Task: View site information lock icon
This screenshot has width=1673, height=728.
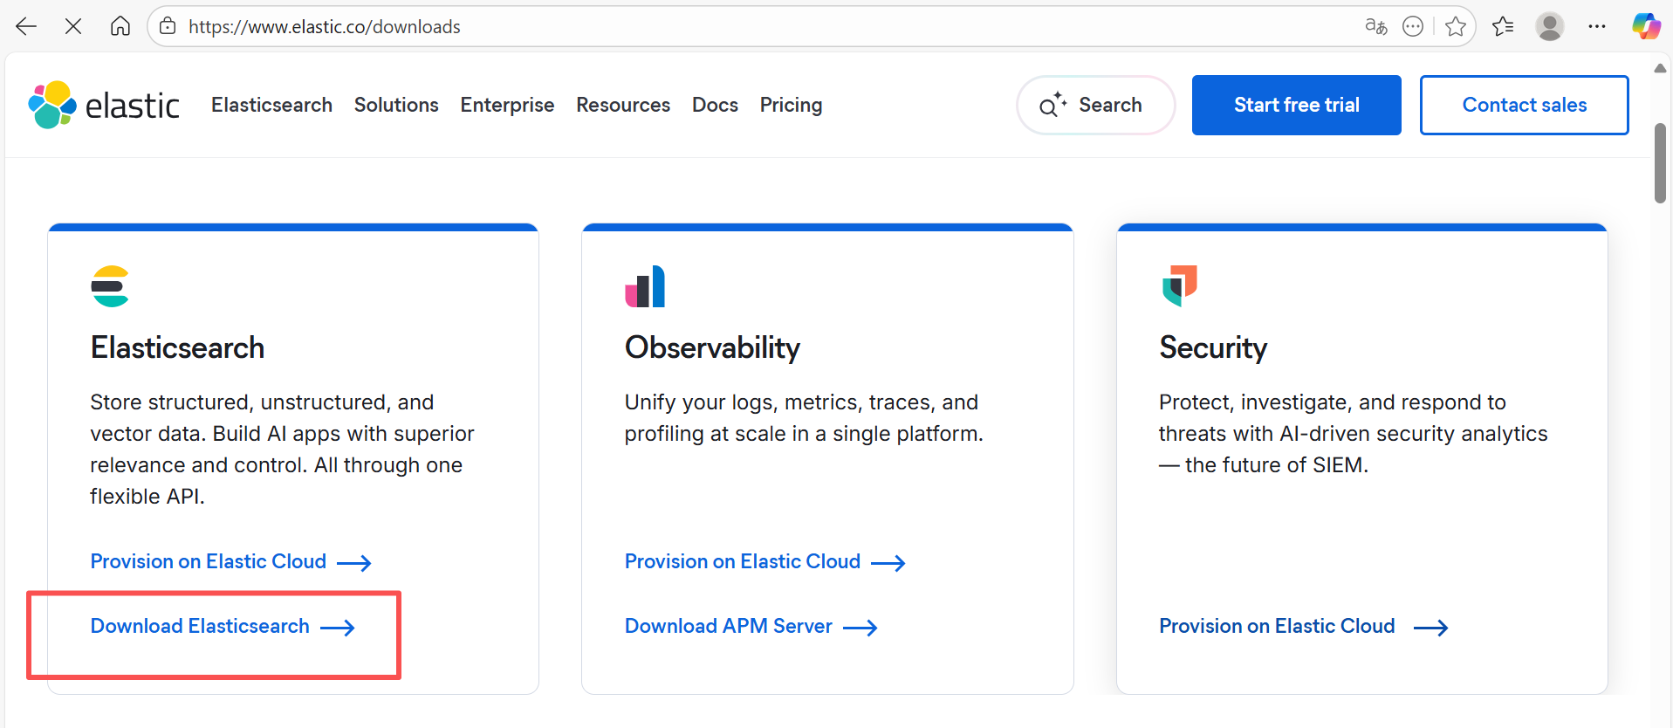Action: coord(168,26)
